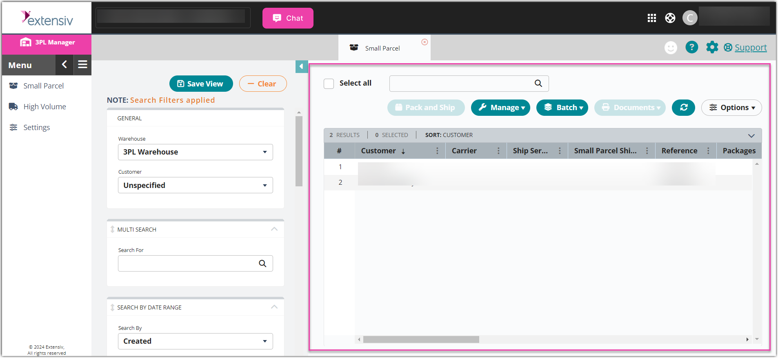The height and width of the screenshot is (358, 778).
Task: Open the Options dropdown
Action: [731, 108]
